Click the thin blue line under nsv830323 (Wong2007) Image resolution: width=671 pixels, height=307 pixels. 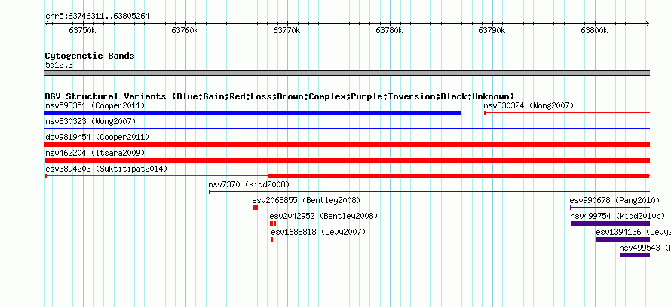(x=348, y=128)
